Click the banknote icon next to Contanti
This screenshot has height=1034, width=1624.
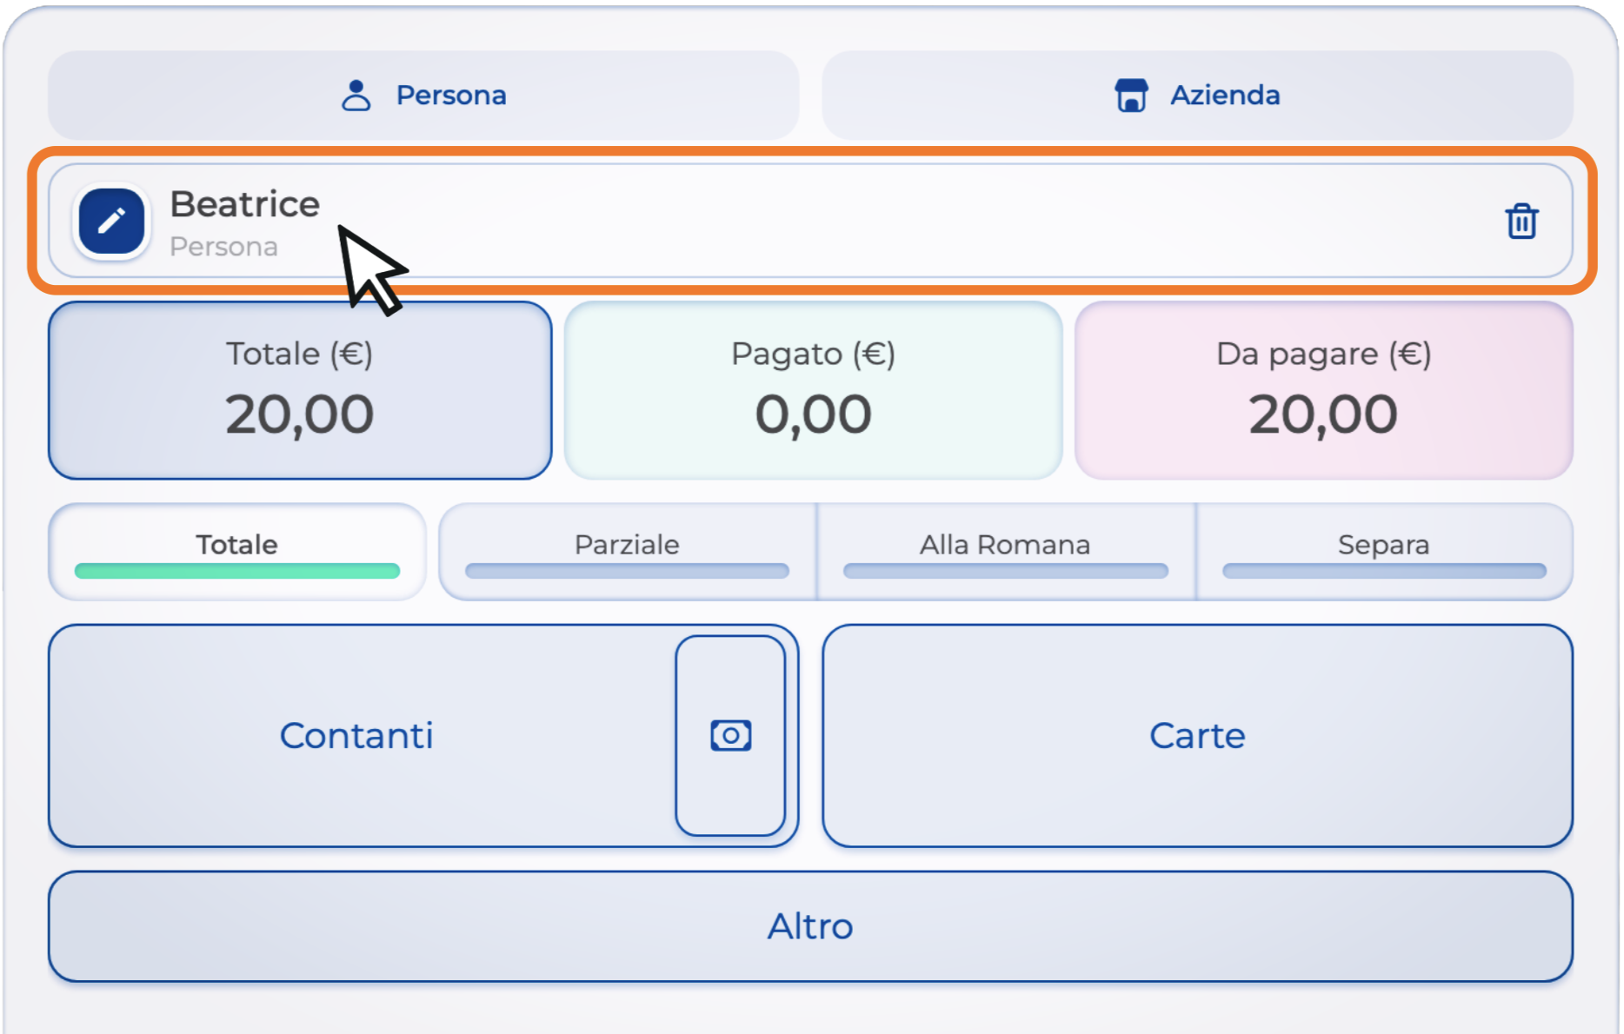pos(730,735)
